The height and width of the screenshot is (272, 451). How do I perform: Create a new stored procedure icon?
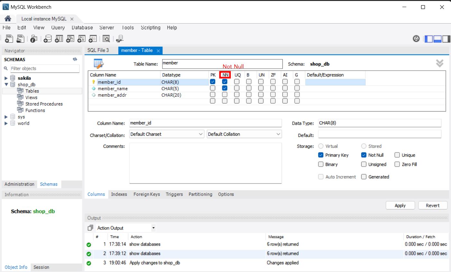81,39
